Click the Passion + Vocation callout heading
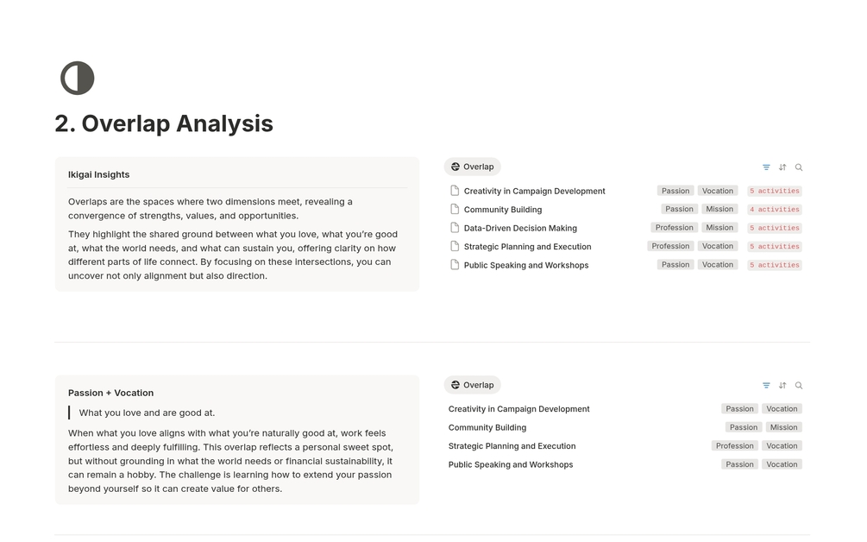867x542 pixels. pos(110,393)
